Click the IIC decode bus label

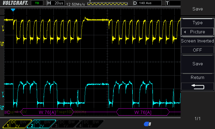pos(7,112)
